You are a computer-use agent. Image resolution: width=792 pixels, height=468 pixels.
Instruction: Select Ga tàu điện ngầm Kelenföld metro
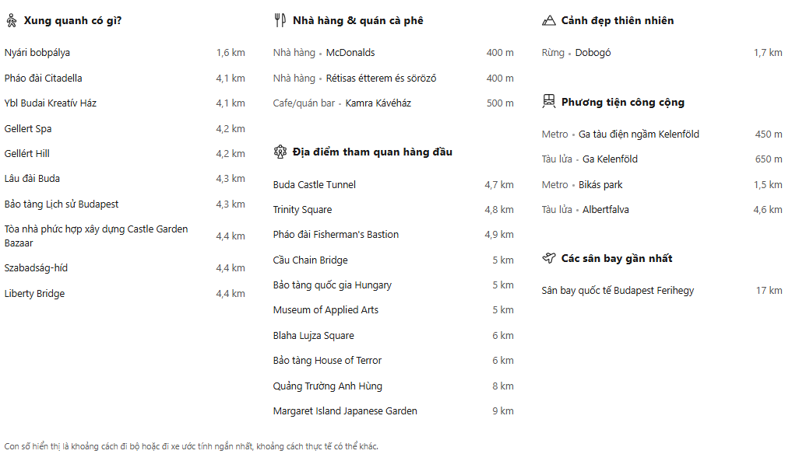point(639,134)
